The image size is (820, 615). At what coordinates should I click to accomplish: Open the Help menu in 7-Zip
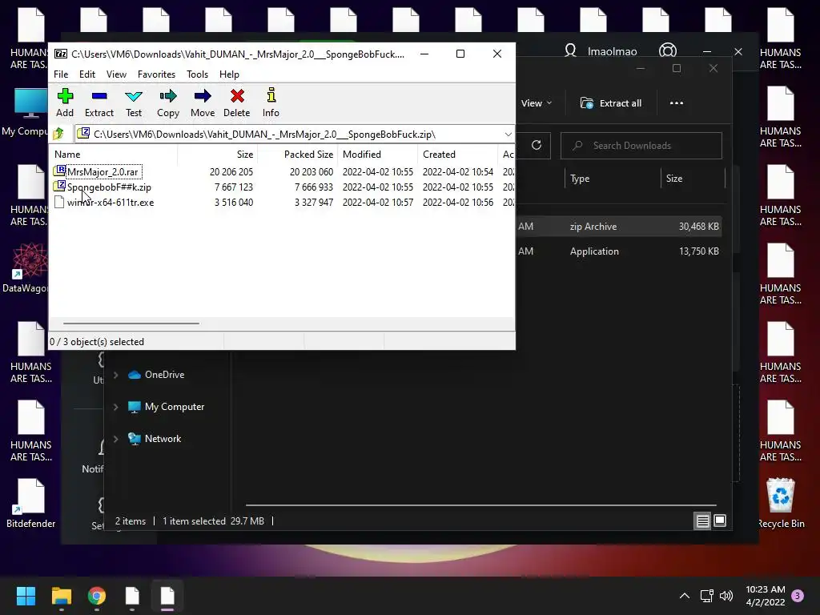[229, 74]
